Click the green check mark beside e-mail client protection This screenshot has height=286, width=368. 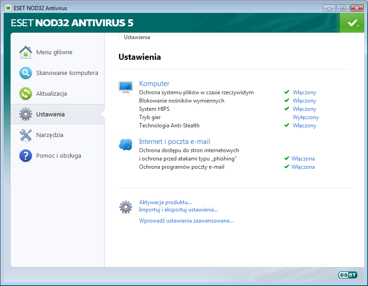[x=287, y=166]
